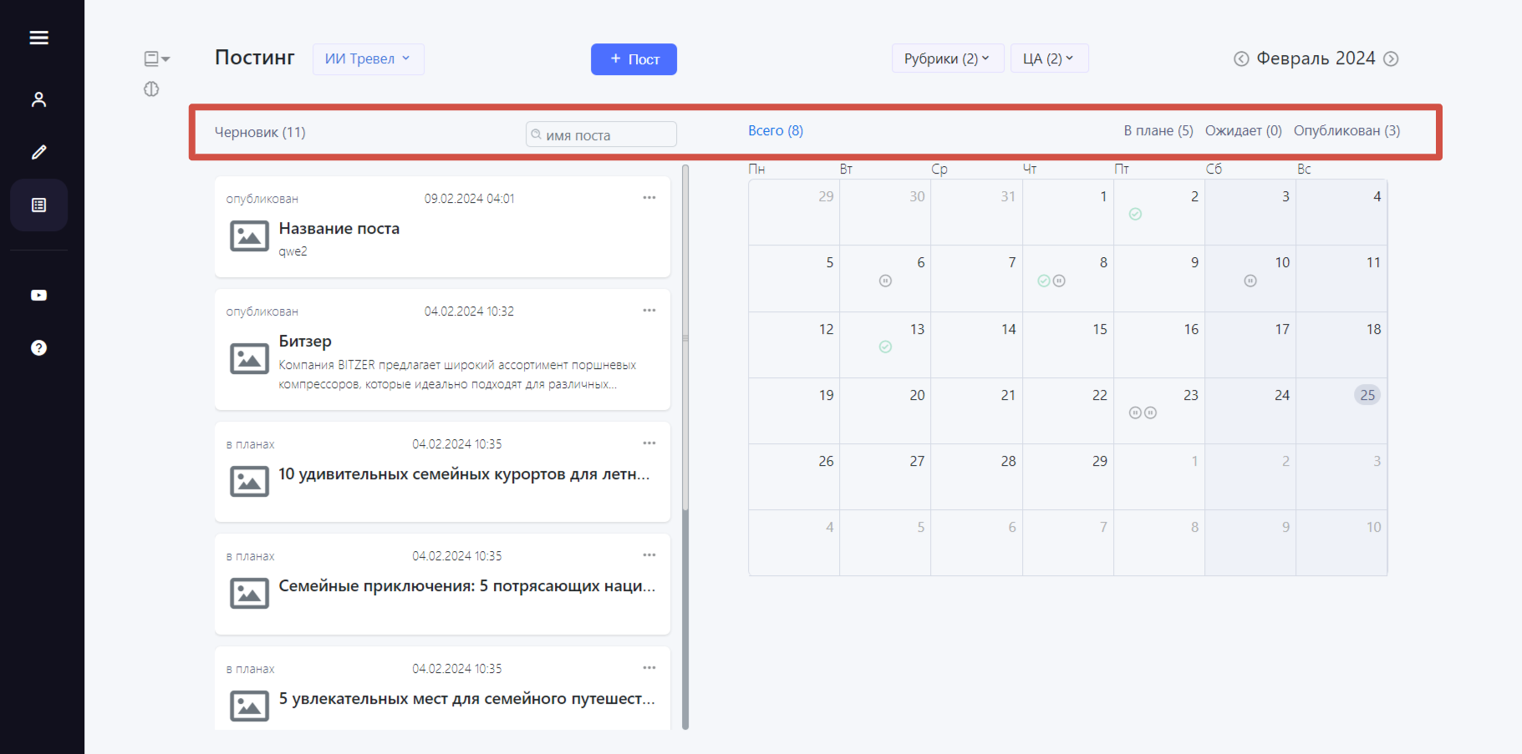Show Всего (8) posts link
This screenshot has width=1522, height=754.
776,130
